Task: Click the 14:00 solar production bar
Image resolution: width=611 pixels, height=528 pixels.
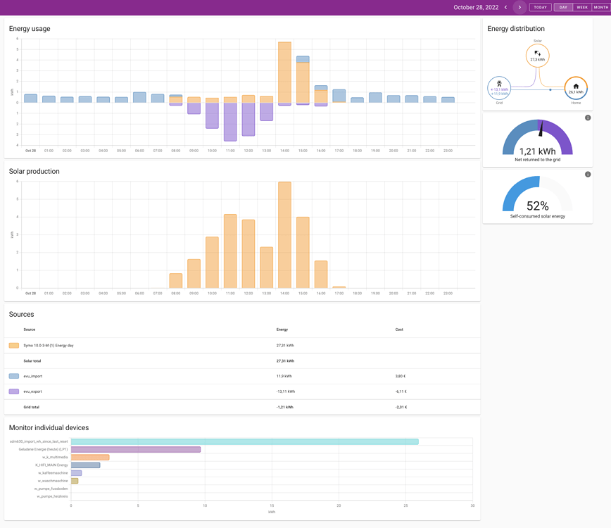Action: (284, 234)
